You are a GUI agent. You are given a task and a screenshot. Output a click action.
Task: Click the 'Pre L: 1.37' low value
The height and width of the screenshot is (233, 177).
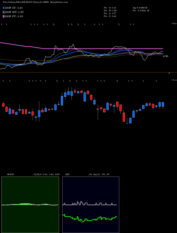tap(110, 13)
